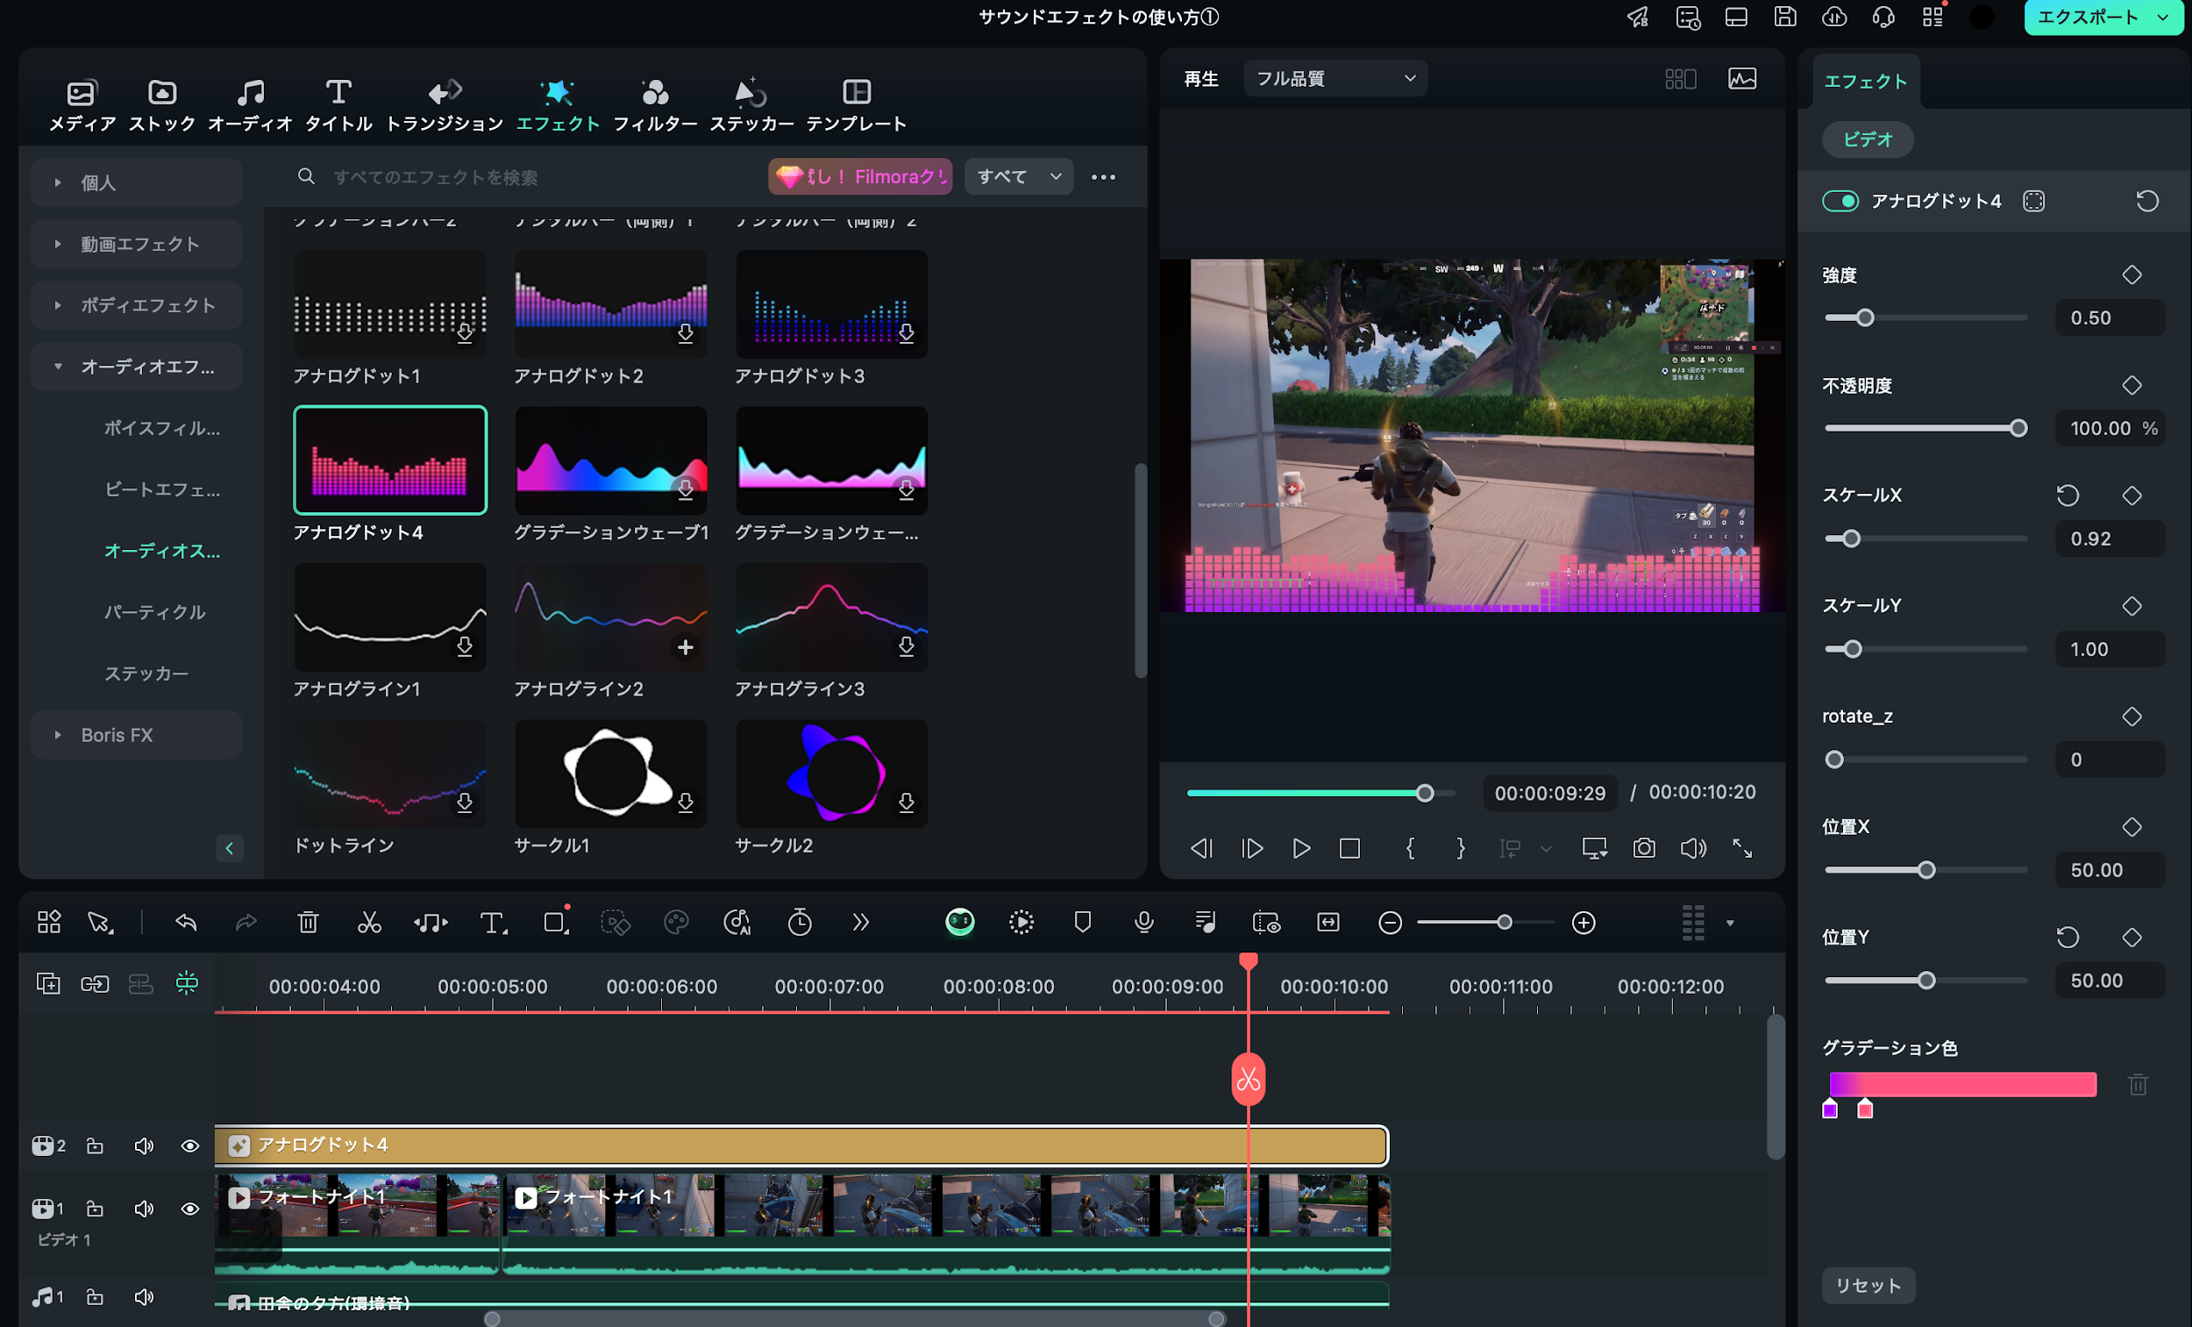The width and height of the screenshot is (2192, 1327).
Task: Zoom in timeline with plus icon
Action: tap(1584, 923)
